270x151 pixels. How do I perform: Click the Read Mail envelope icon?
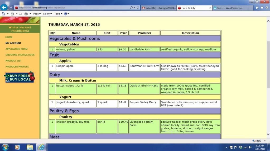[x=20, y=14]
